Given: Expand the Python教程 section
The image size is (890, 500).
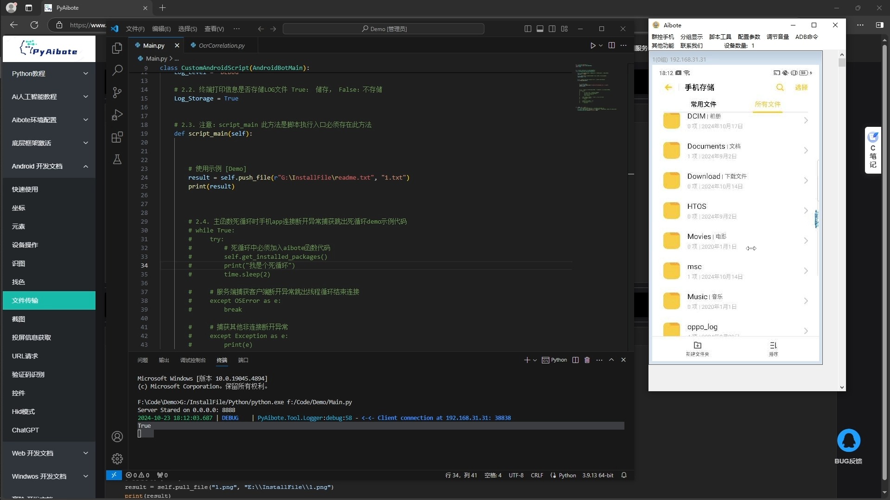Looking at the screenshot, I should [x=49, y=74].
